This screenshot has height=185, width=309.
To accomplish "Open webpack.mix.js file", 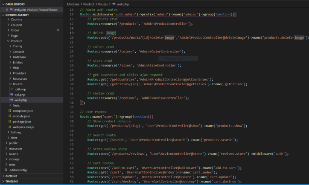I will (x=23, y=127).
